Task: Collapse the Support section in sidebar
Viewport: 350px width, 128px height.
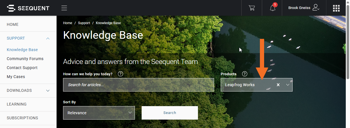Action: click(x=48, y=38)
